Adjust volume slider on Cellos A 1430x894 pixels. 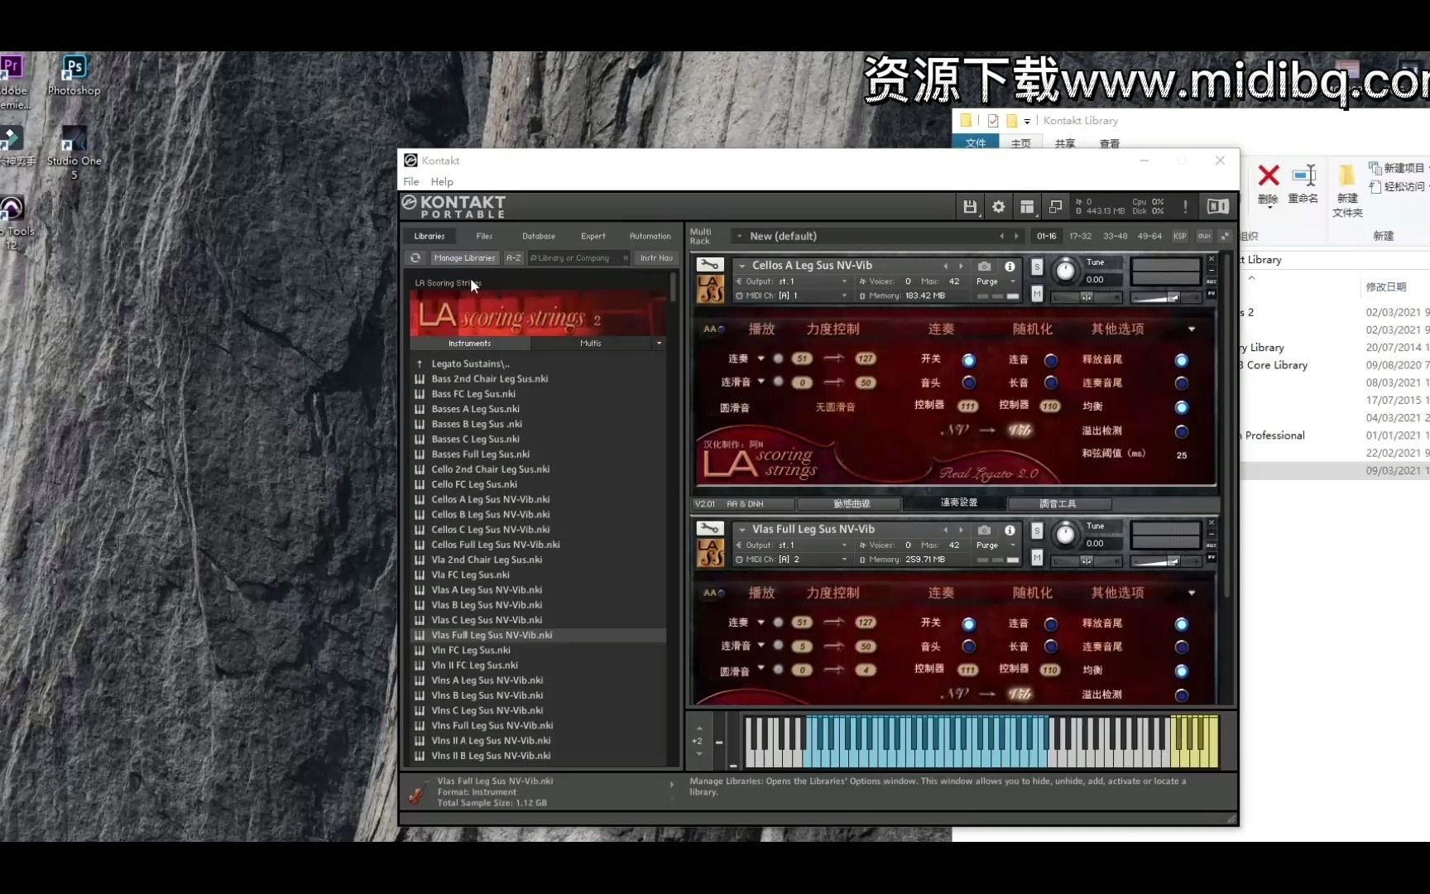[x=1165, y=297]
